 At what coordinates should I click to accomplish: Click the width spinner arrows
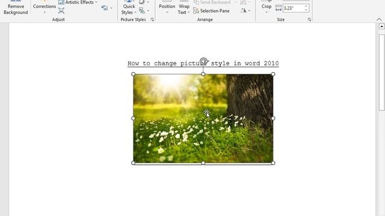point(306,8)
